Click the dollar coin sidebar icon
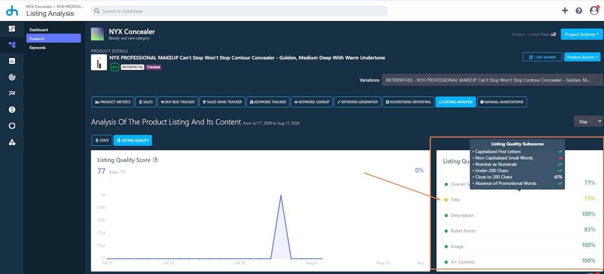 tap(12, 109)
